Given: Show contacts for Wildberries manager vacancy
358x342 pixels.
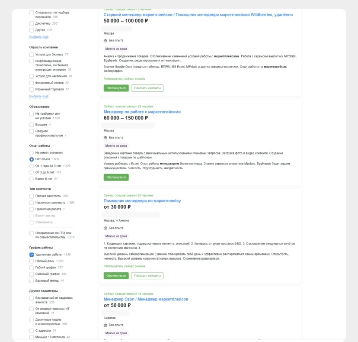Looking at the screenshot, I should point(147,88).
